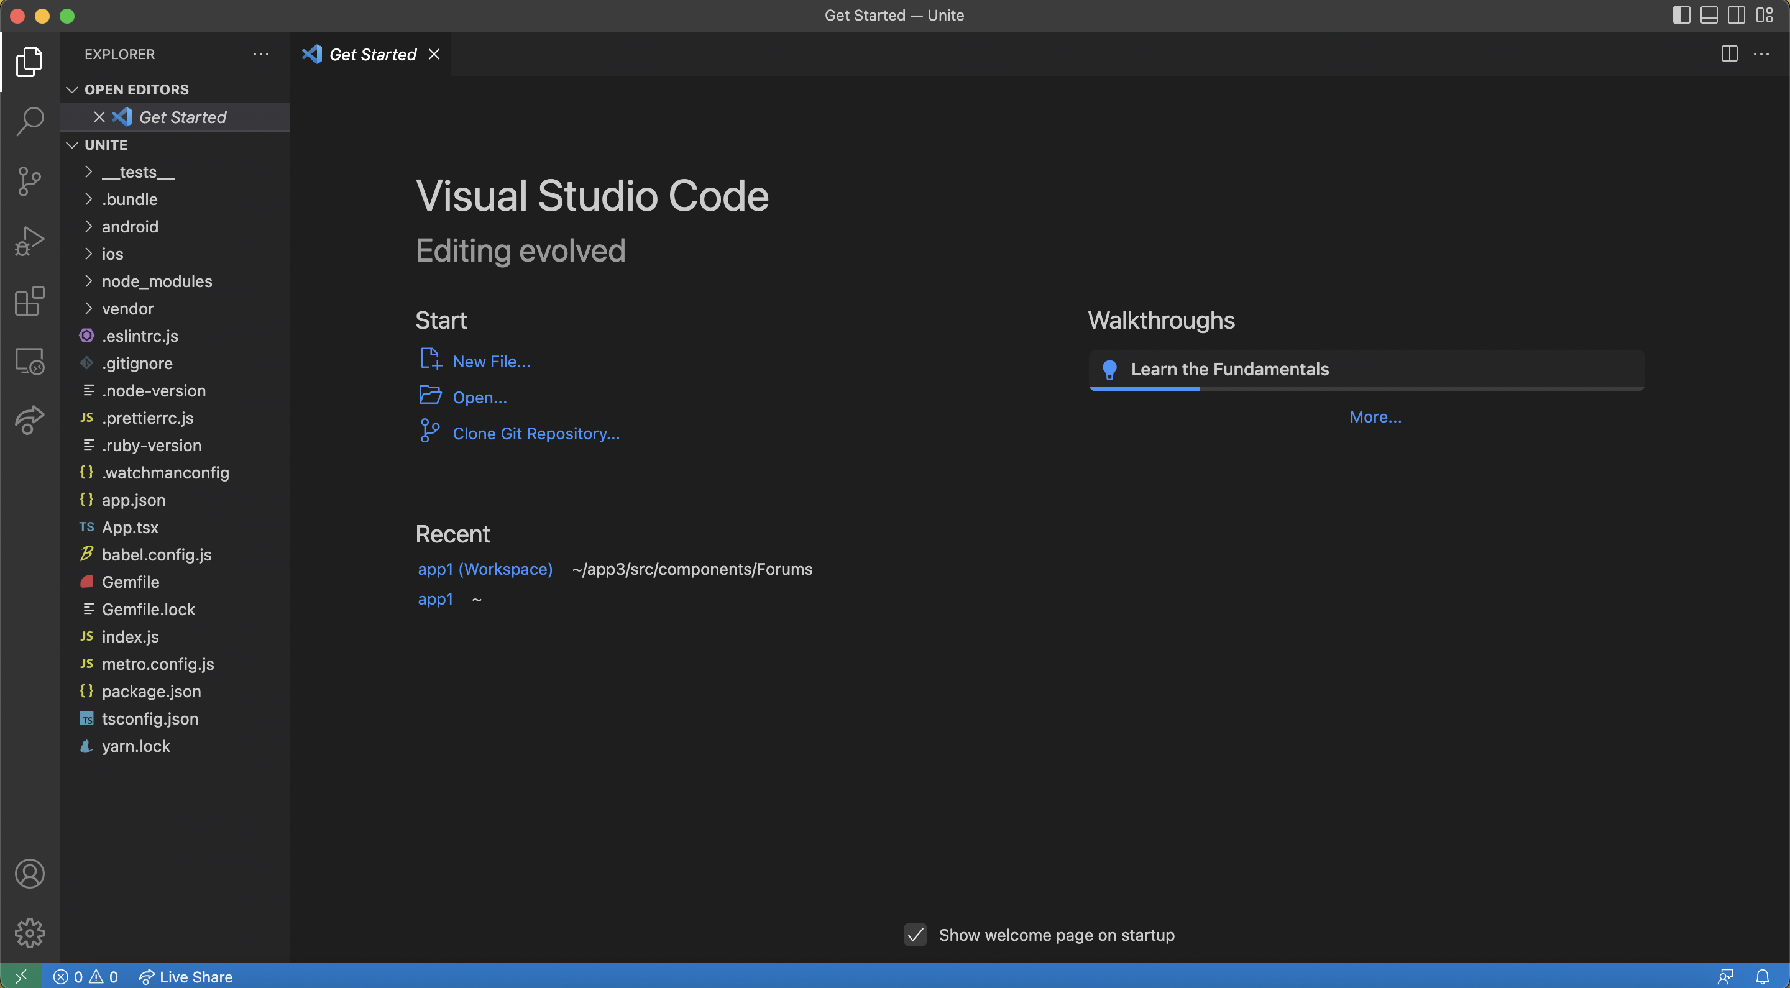Click the Clone Git Repository link
1790x988 pixels.
(536, 434)
